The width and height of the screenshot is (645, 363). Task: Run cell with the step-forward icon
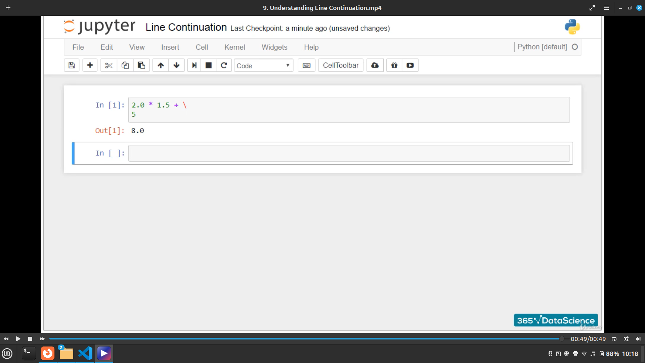tap(194, 65)
